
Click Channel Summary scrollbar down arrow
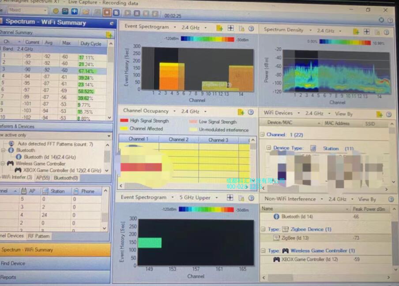click(109, 118)
